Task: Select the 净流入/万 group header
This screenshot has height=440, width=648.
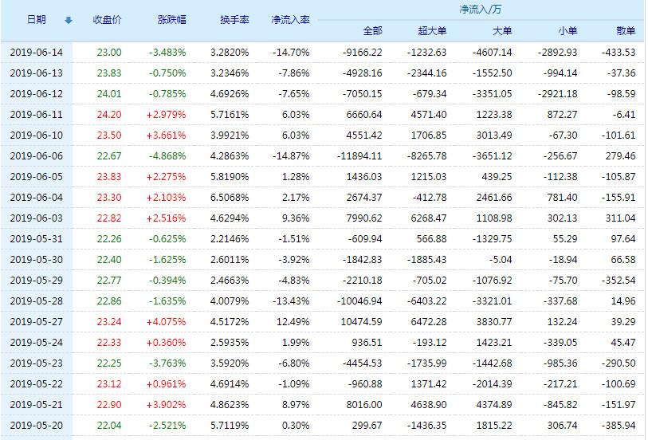Action: tap(480, 10)
